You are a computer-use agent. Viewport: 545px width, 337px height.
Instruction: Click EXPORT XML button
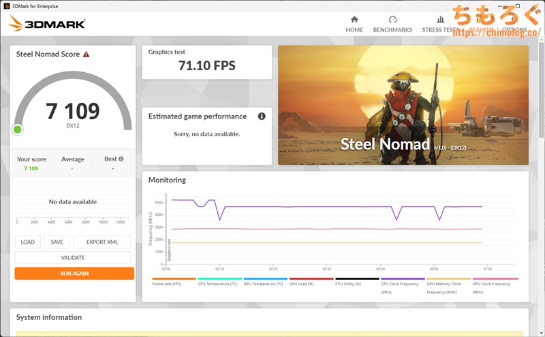[x=102, y=242]
